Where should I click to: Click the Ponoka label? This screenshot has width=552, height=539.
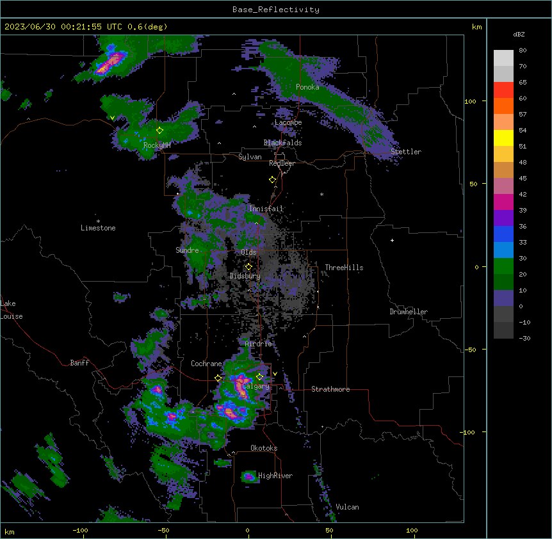(307, 87)
